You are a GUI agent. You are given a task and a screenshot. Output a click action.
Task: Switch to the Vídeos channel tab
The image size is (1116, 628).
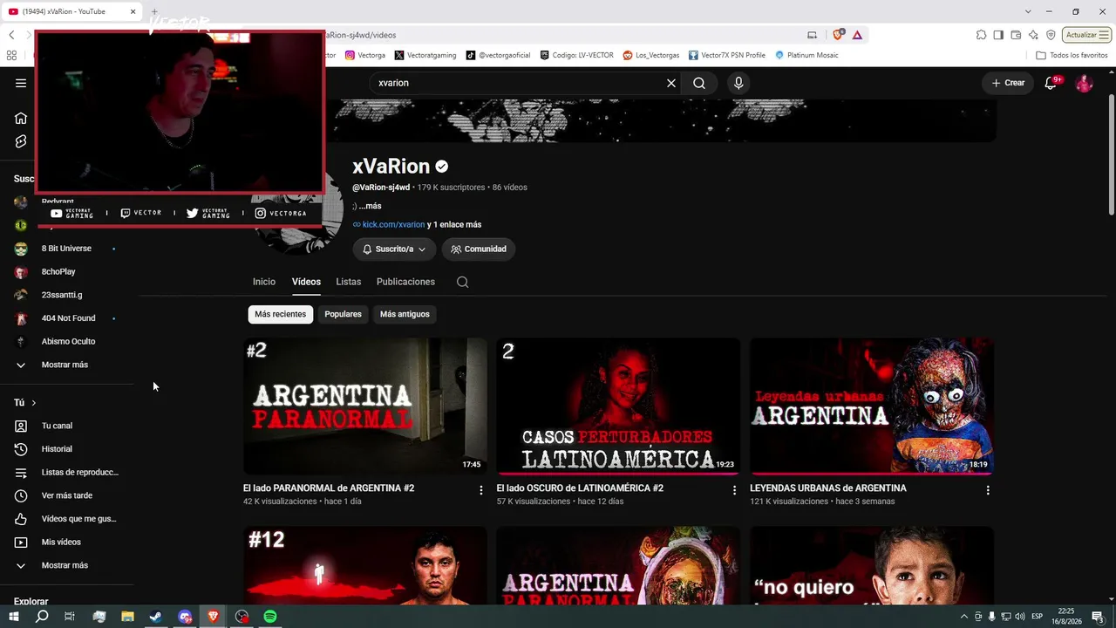pos(306,282)
